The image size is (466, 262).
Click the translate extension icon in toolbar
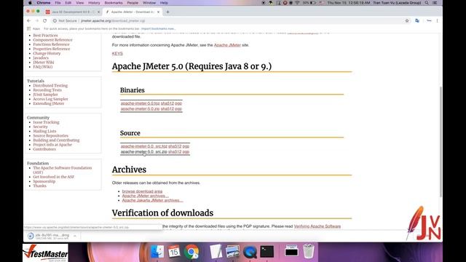coord(417,21)
